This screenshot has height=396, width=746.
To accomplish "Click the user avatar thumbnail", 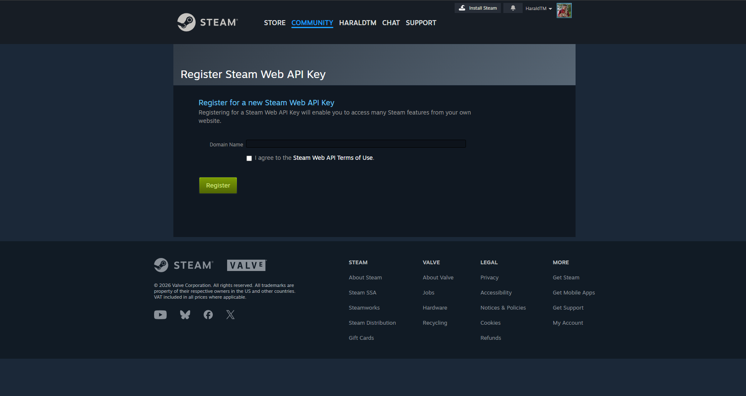I will 564,10.
